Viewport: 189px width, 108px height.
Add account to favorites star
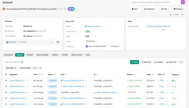[171, 15]
